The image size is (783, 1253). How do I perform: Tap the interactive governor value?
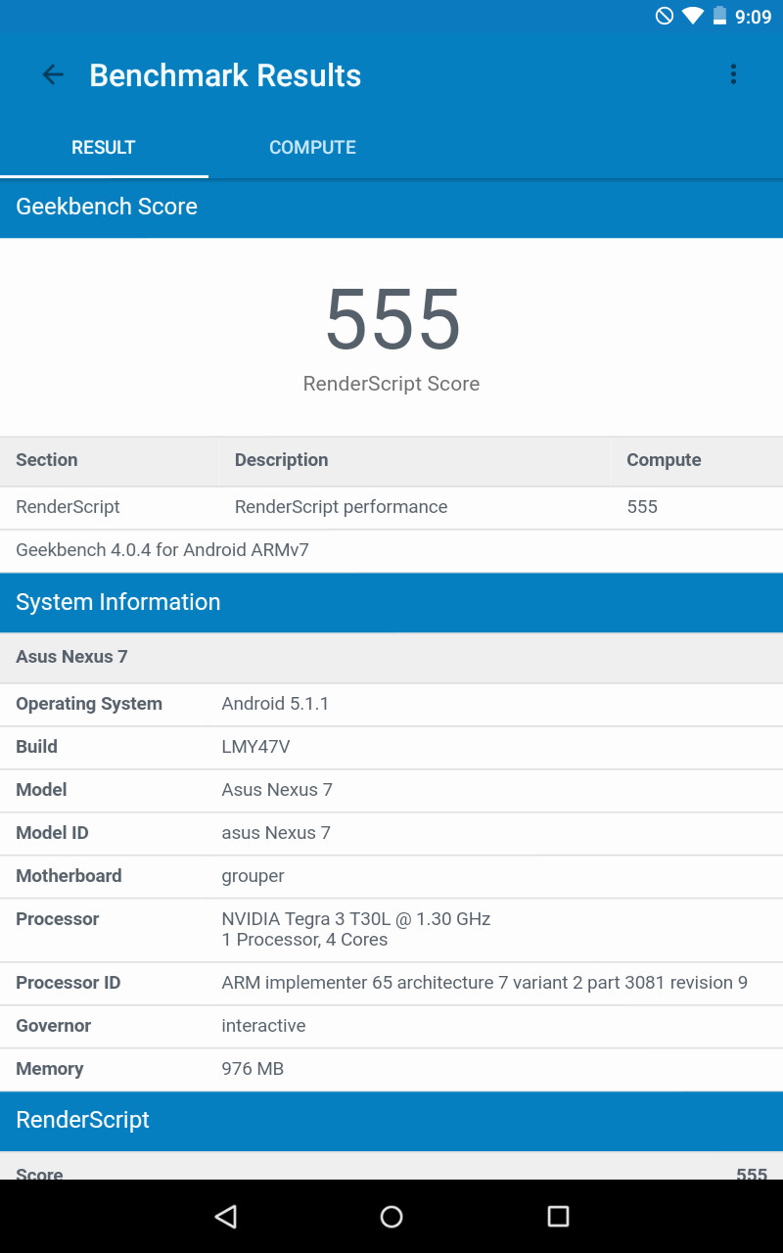pos(264,1026)
